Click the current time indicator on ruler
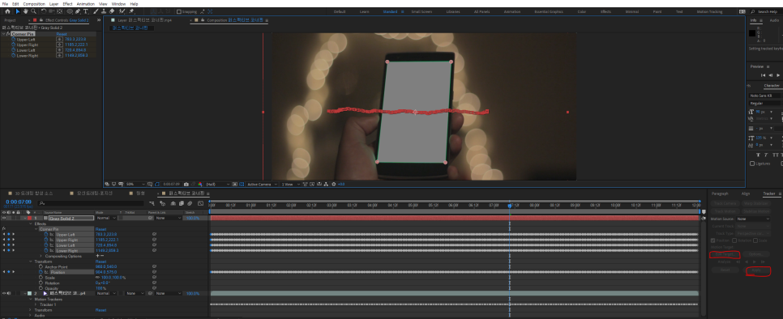The width and height of the screenshot is (783, 319). (x=509, y=205)
